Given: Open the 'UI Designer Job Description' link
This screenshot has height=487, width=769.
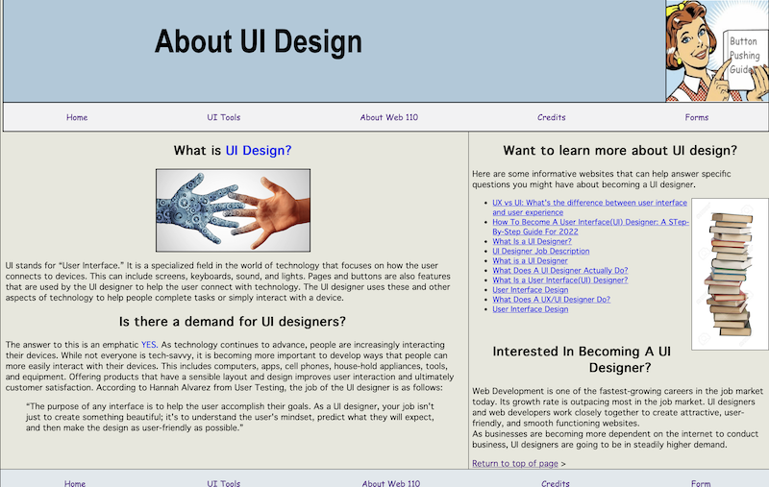Looking at the screenshot, I should (540, 251).
